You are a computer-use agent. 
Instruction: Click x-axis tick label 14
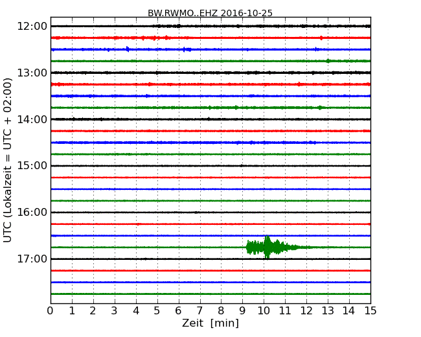click(x=349, y=311)
